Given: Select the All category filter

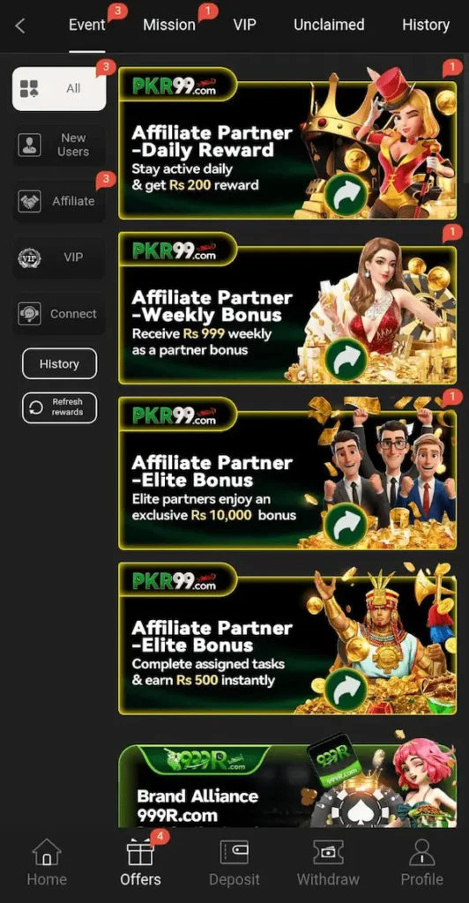Looking at the screenshot, I should (59, 89).
